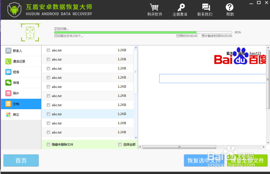270x174 pixels.
Task: Open the 购买软件 shopping cart icon
Action: click(x=154, y=8)
